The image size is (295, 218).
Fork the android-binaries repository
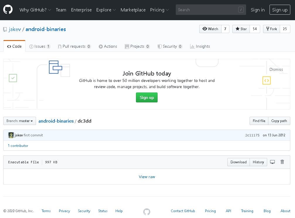[x=272, y=29]
